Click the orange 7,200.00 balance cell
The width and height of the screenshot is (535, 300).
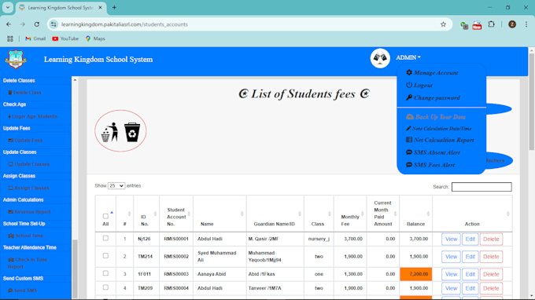click(x=415, y=274)
